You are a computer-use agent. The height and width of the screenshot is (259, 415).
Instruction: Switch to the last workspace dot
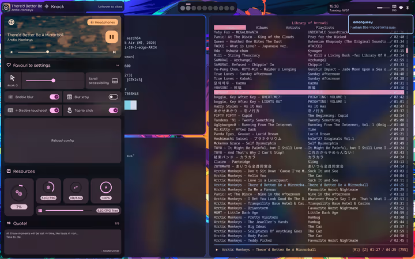232,8
